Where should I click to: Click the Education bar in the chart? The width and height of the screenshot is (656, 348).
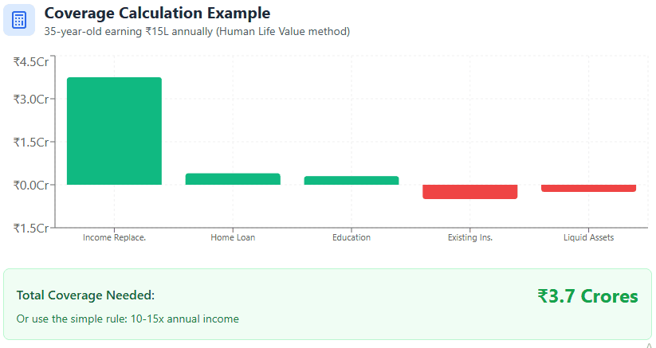tap(352, 181)
